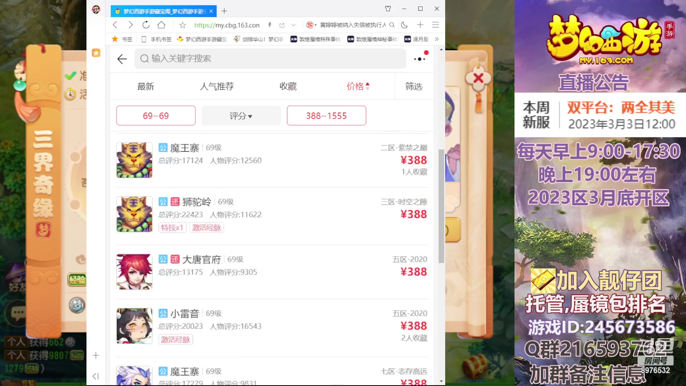Image resolution: width=686 pixels, height=386 pixels.
Task: Open a new browser tab
Action: click(x=224, y=11)
